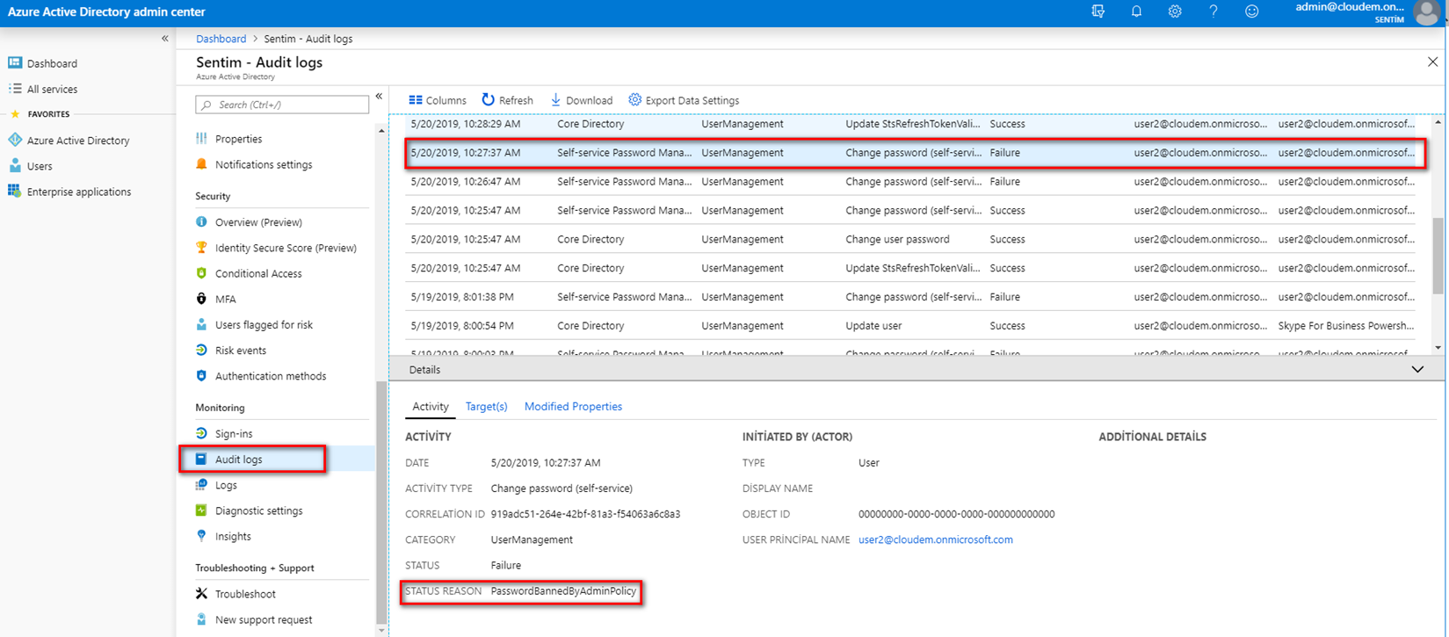Viewport: 1449px width, 637px height.
Task: Click the PasswordBannedByAdminPolicy status reason
Action: [x=563, y=591]
